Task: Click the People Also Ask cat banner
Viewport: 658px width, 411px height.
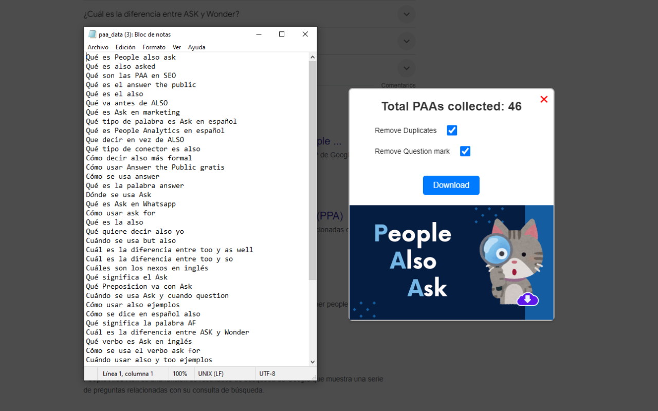Action: (451, 263)
